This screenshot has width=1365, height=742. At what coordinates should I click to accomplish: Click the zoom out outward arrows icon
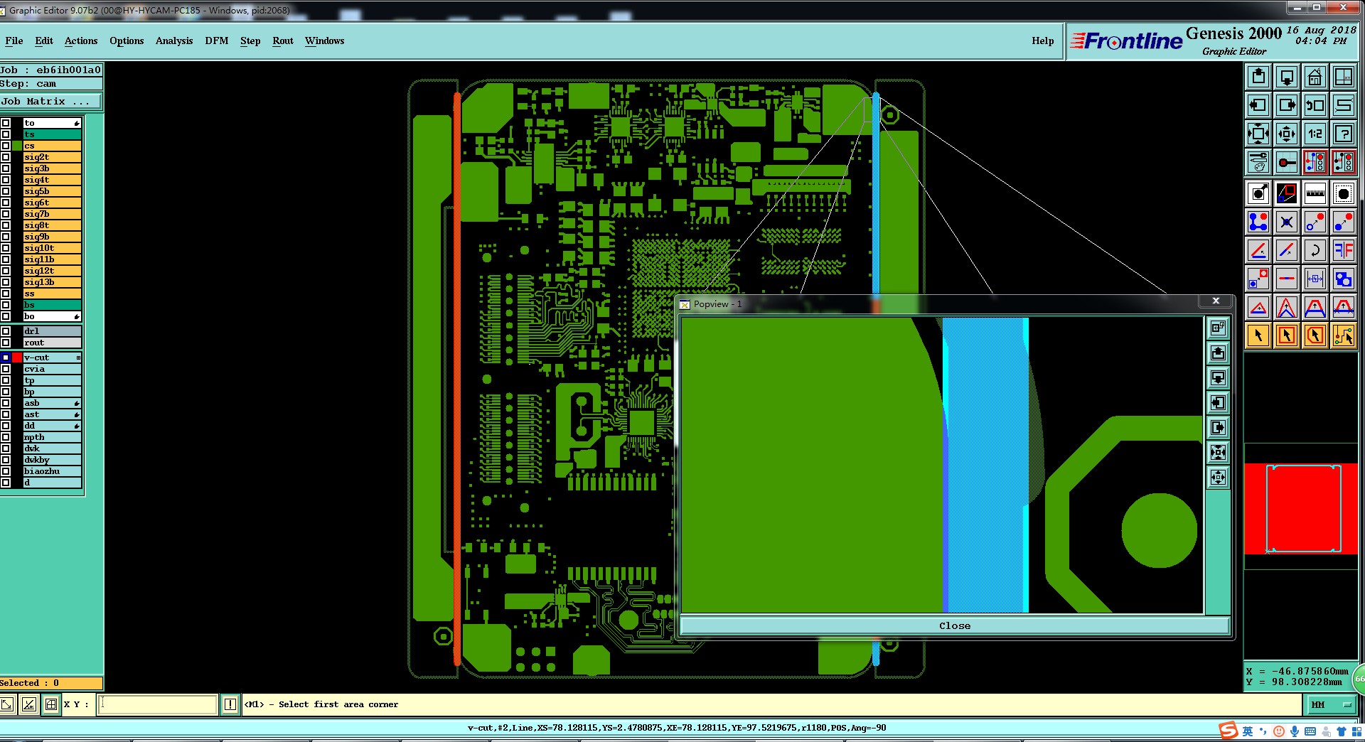pyautogui.click(x=1287, y=134)
